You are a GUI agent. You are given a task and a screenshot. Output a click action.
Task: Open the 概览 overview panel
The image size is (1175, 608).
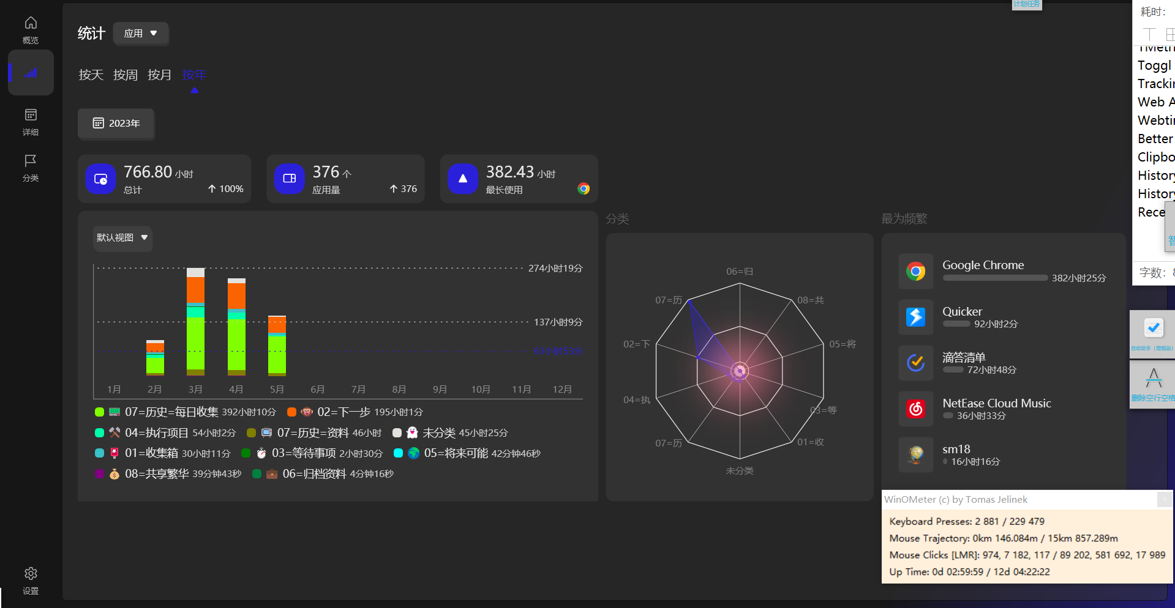point(31,29)
